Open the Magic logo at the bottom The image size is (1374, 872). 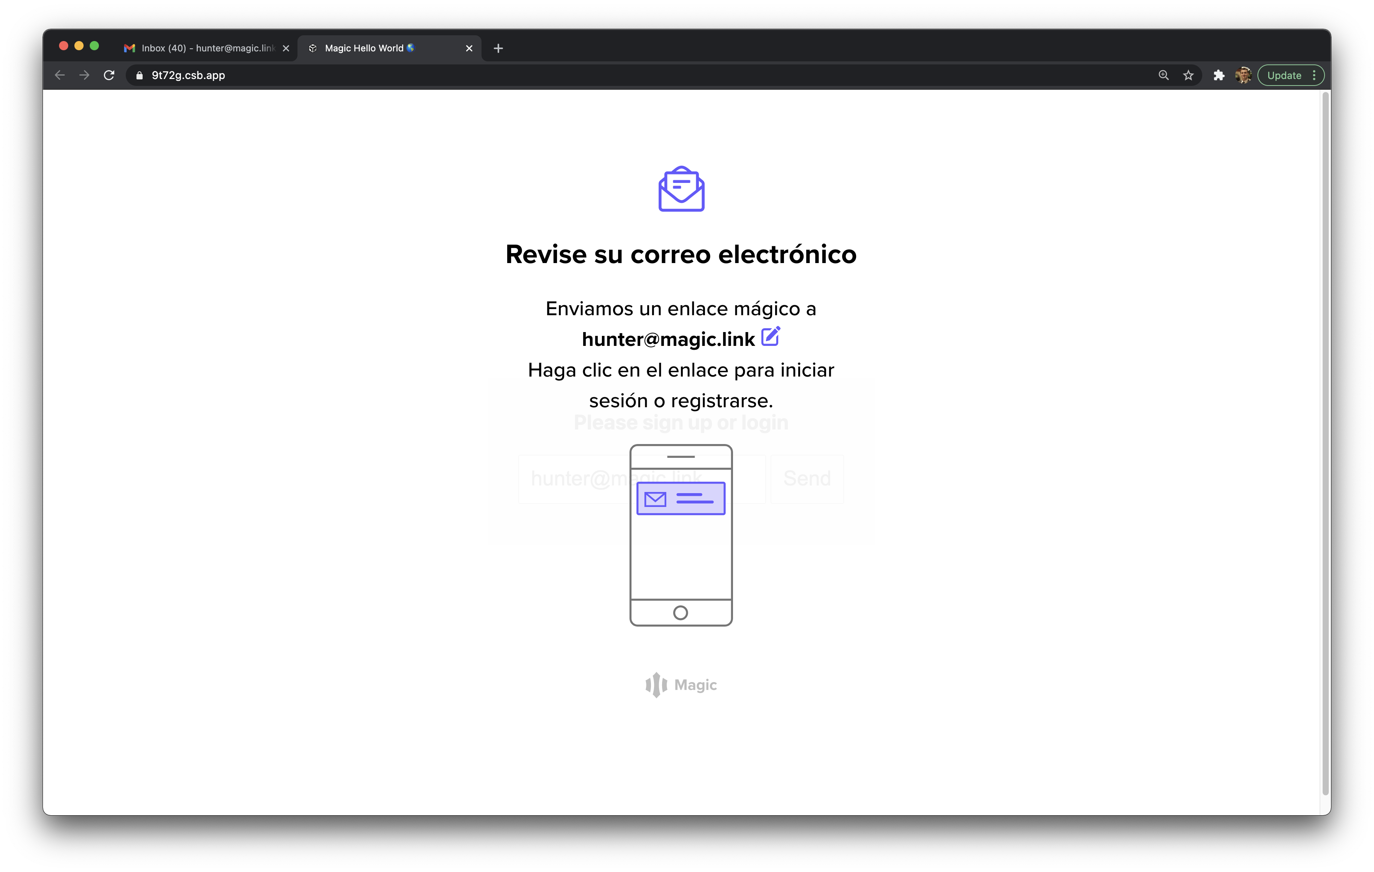pos(681,685)
